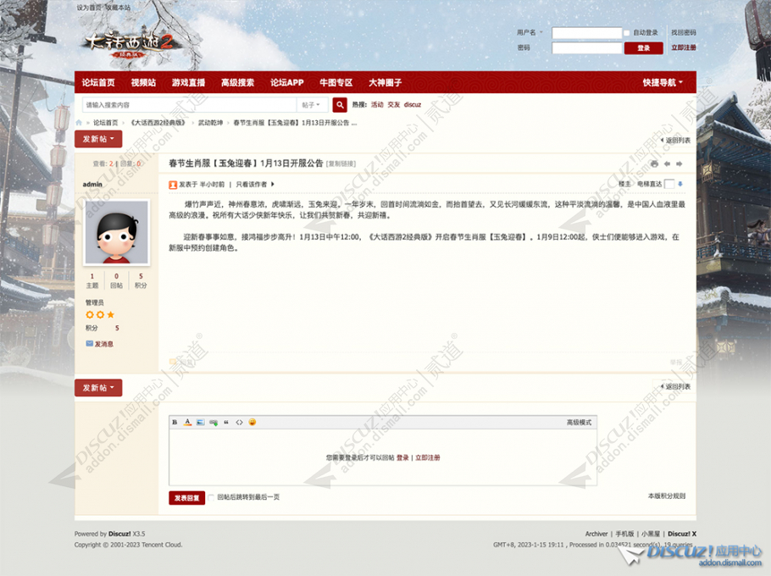Click the 大话西游2 site logo
This screenshot has height=576, width=771.
pyautogui.click(x=130, y=44)
